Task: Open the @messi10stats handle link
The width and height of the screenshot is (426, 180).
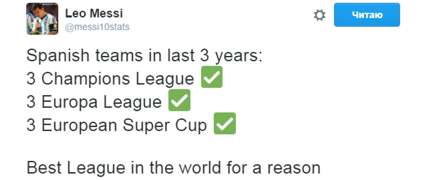Action: (x=97, y=27)
